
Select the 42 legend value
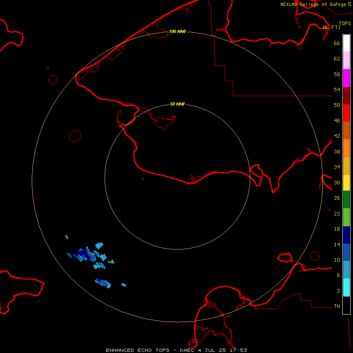pyautogui.click(x=337, y=136)
